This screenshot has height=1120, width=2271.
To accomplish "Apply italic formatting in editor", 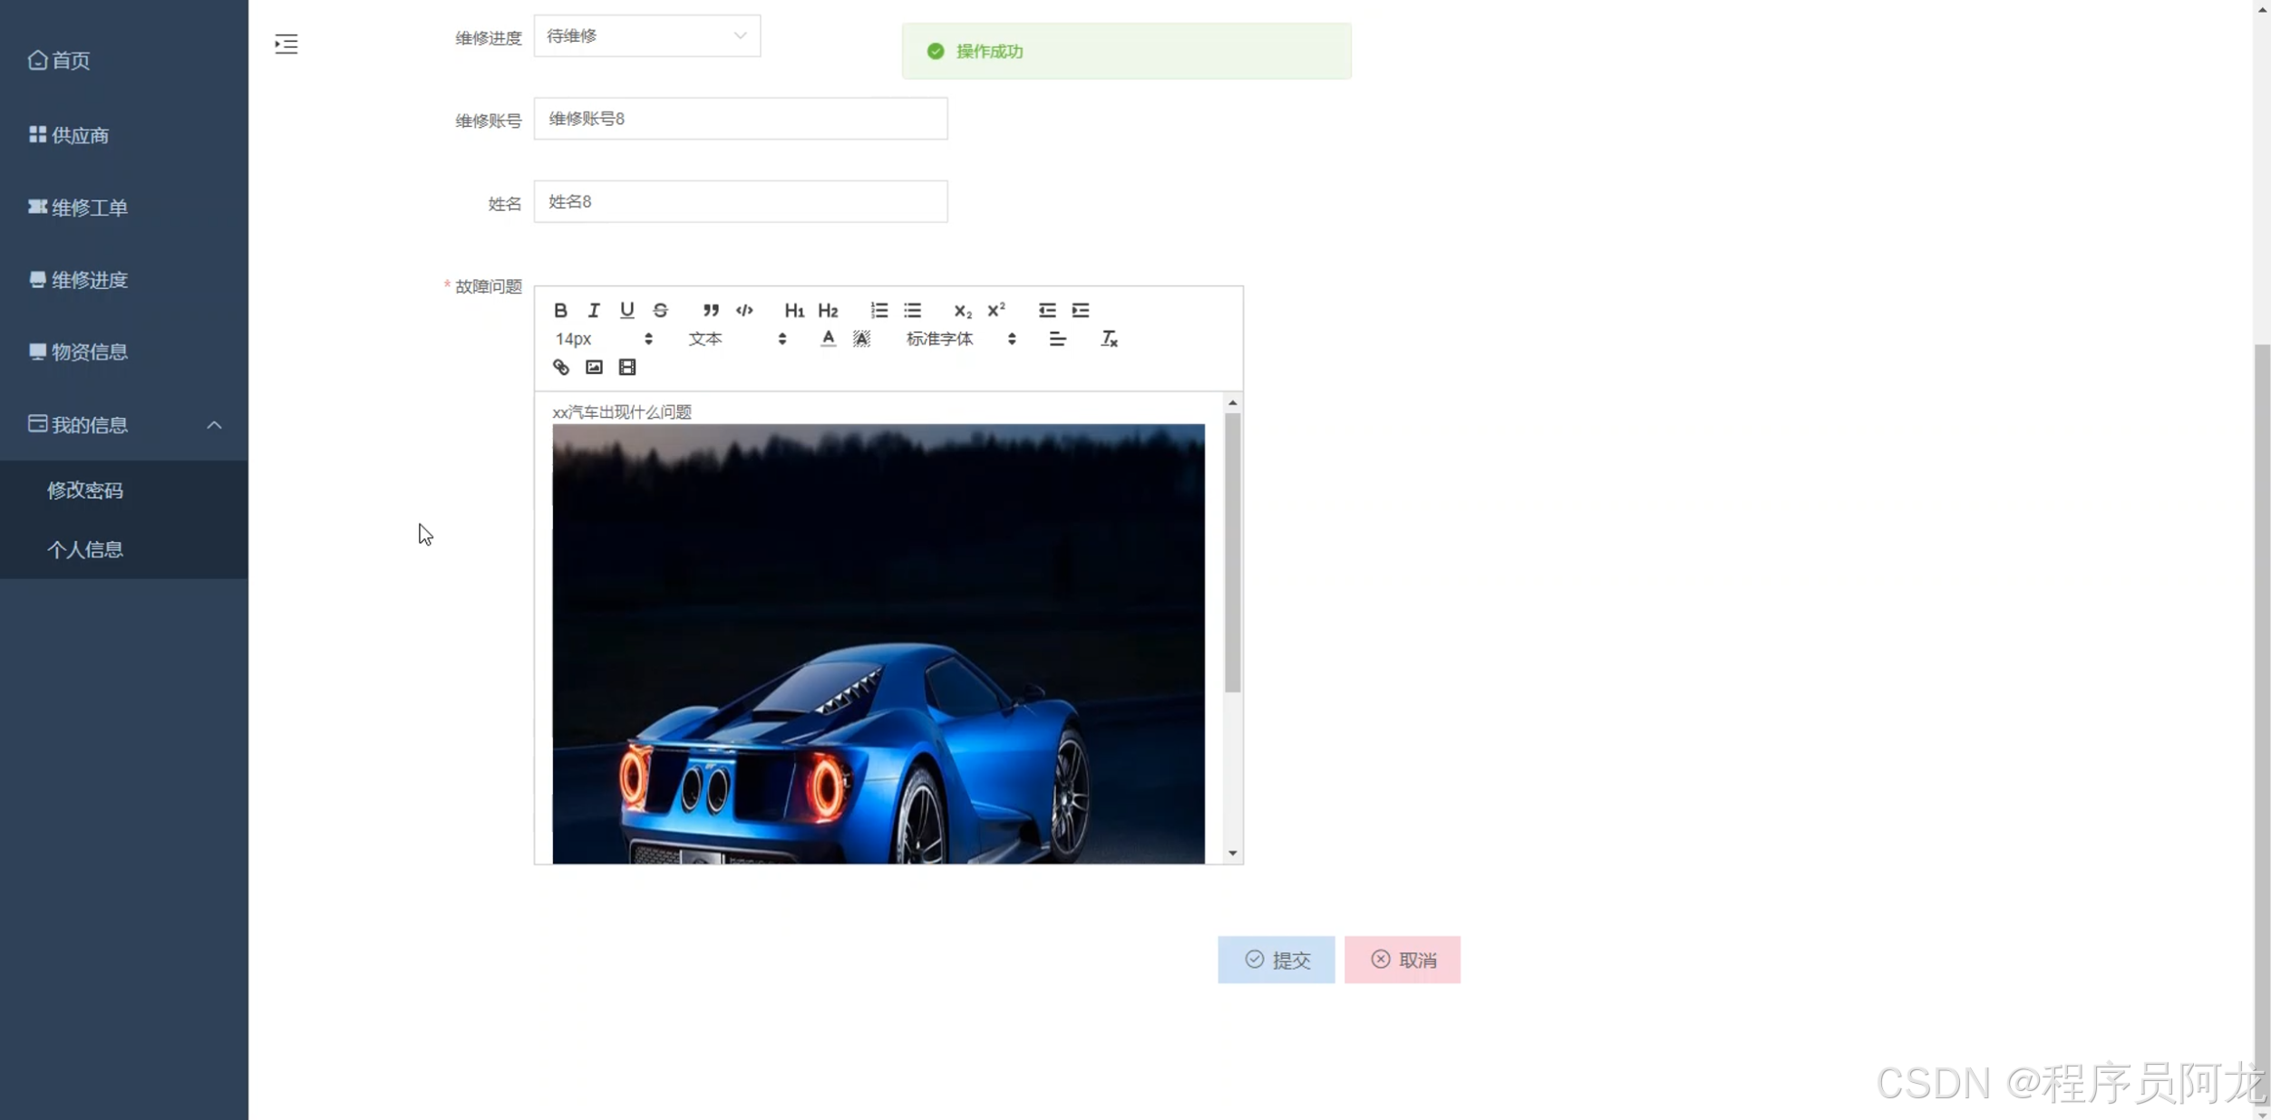I will coord(594,310).
